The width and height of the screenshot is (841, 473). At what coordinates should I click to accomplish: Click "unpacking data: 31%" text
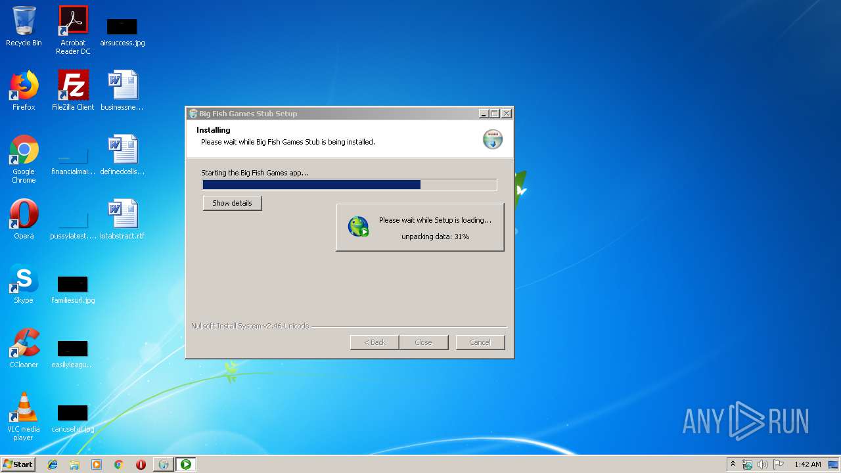[435, 236]
